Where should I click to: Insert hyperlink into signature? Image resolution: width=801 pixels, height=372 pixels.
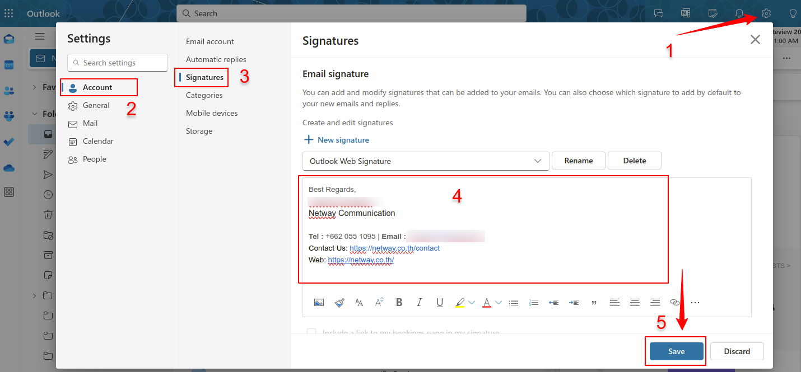(x=675, y=303)
